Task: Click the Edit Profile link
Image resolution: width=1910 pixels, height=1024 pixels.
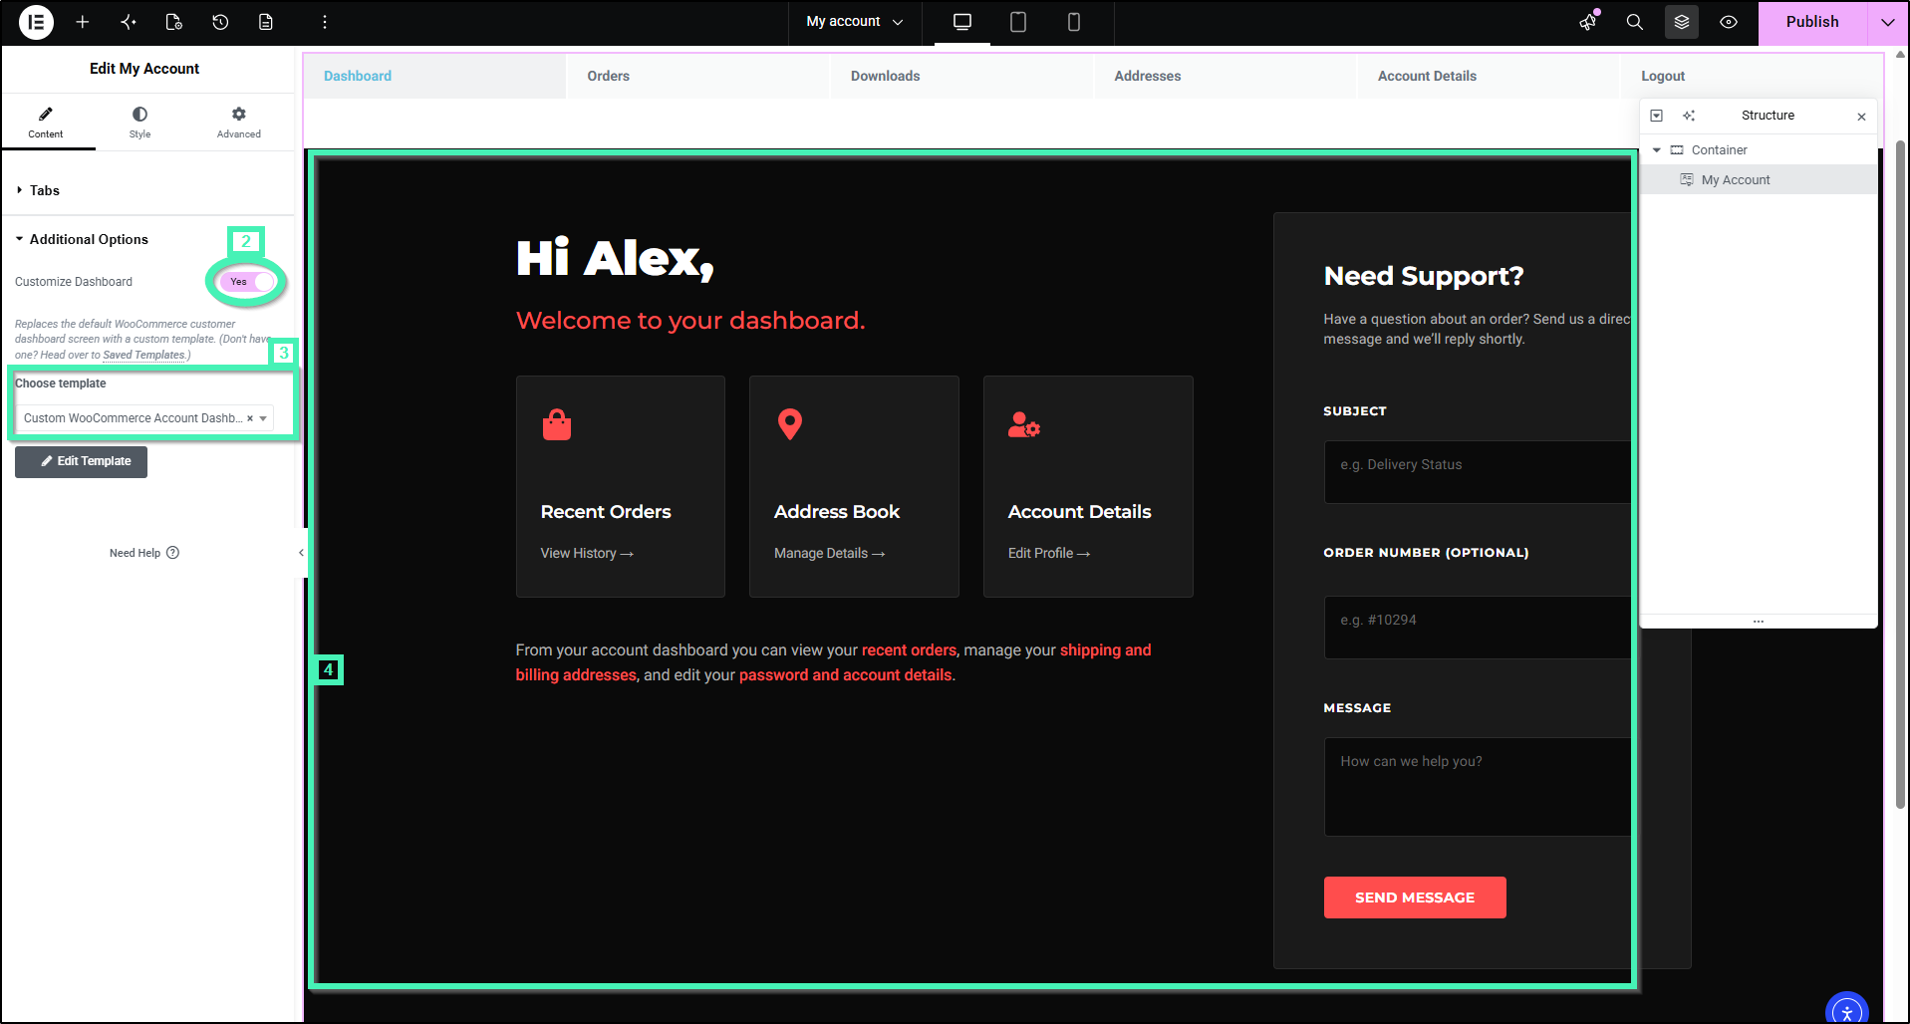Action: point(1049,554)
